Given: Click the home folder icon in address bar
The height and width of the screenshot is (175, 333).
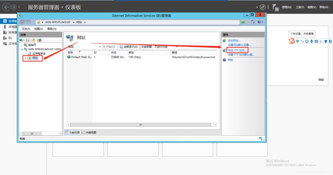Looking at the screenshot, I should pyautogui.click(x=38, y=22).
